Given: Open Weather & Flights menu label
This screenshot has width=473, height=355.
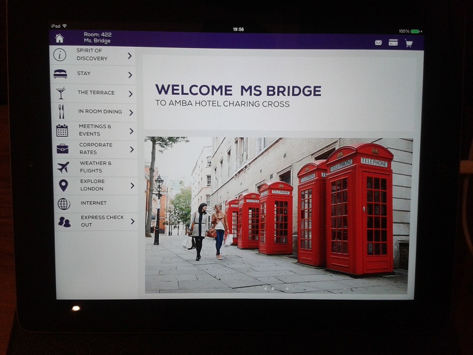Looking at the screenshot, I should 95,167.
